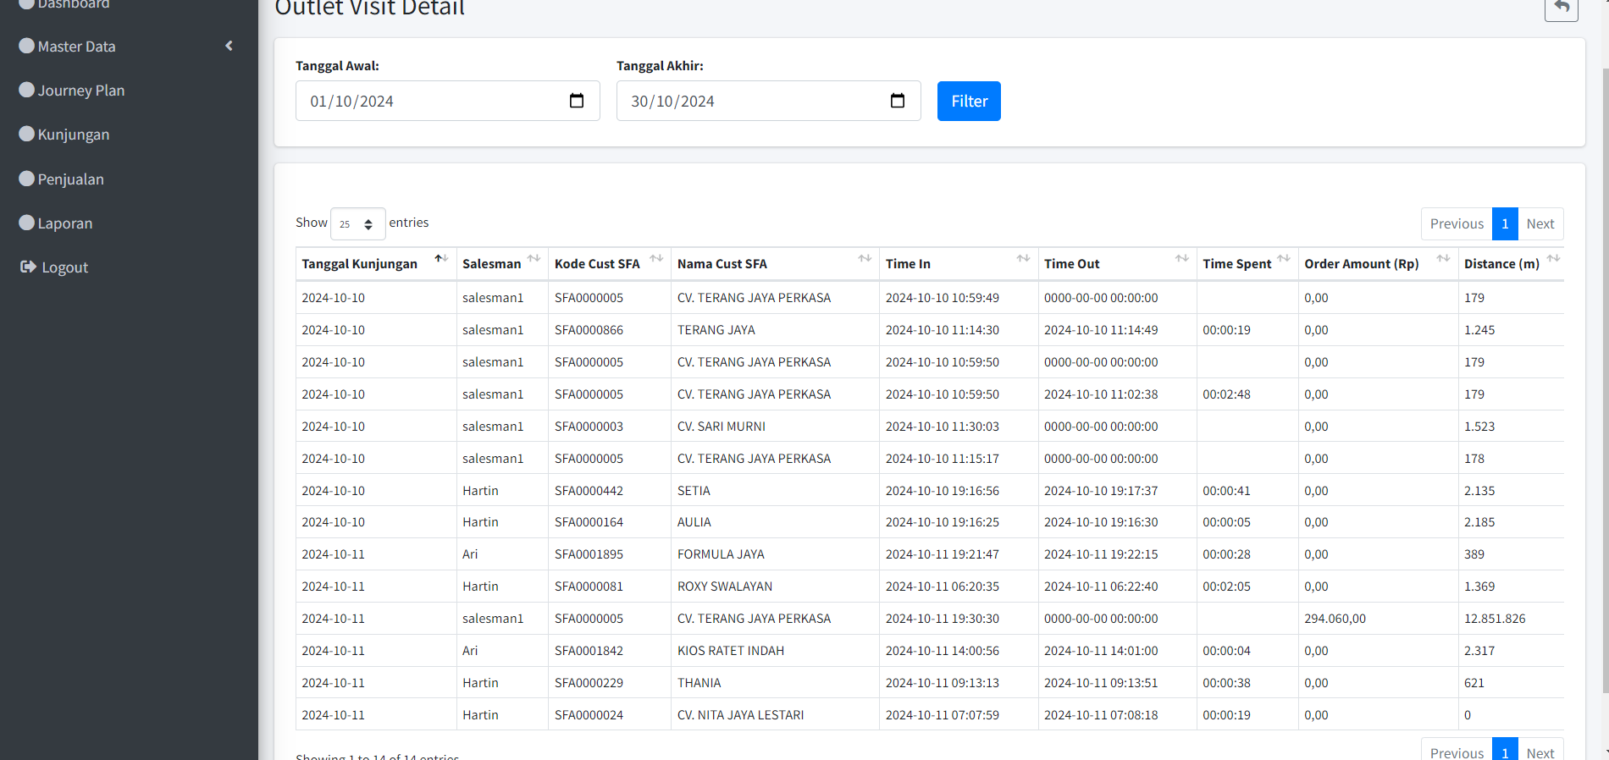Open the Show entries count dropdown
The height and width of the screenshot is (760, 1609).
357,223
